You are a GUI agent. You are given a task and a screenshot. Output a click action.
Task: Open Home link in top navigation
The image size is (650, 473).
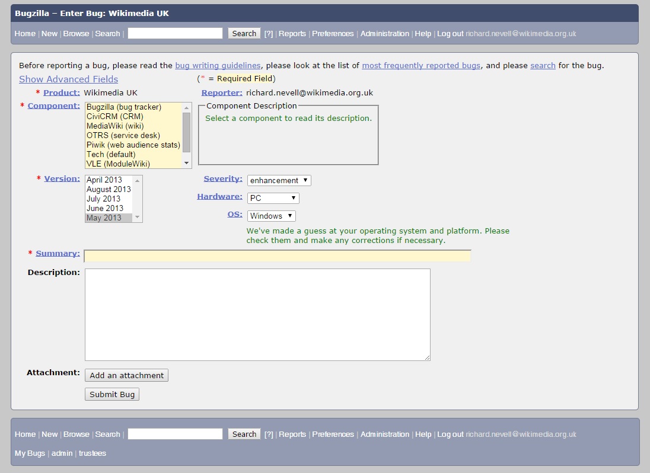pyautogui.click(x=25, y=34)
